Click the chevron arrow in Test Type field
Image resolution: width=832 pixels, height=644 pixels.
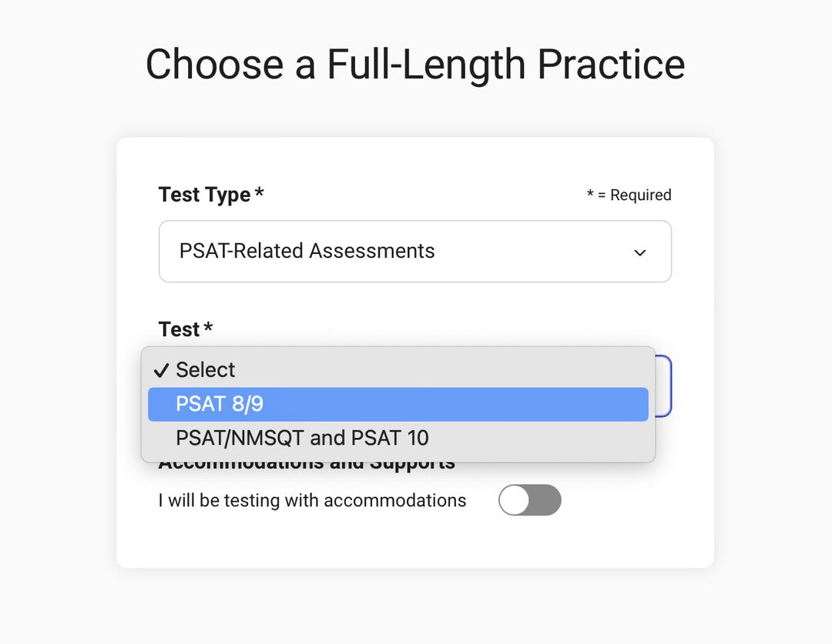[639, 252]
